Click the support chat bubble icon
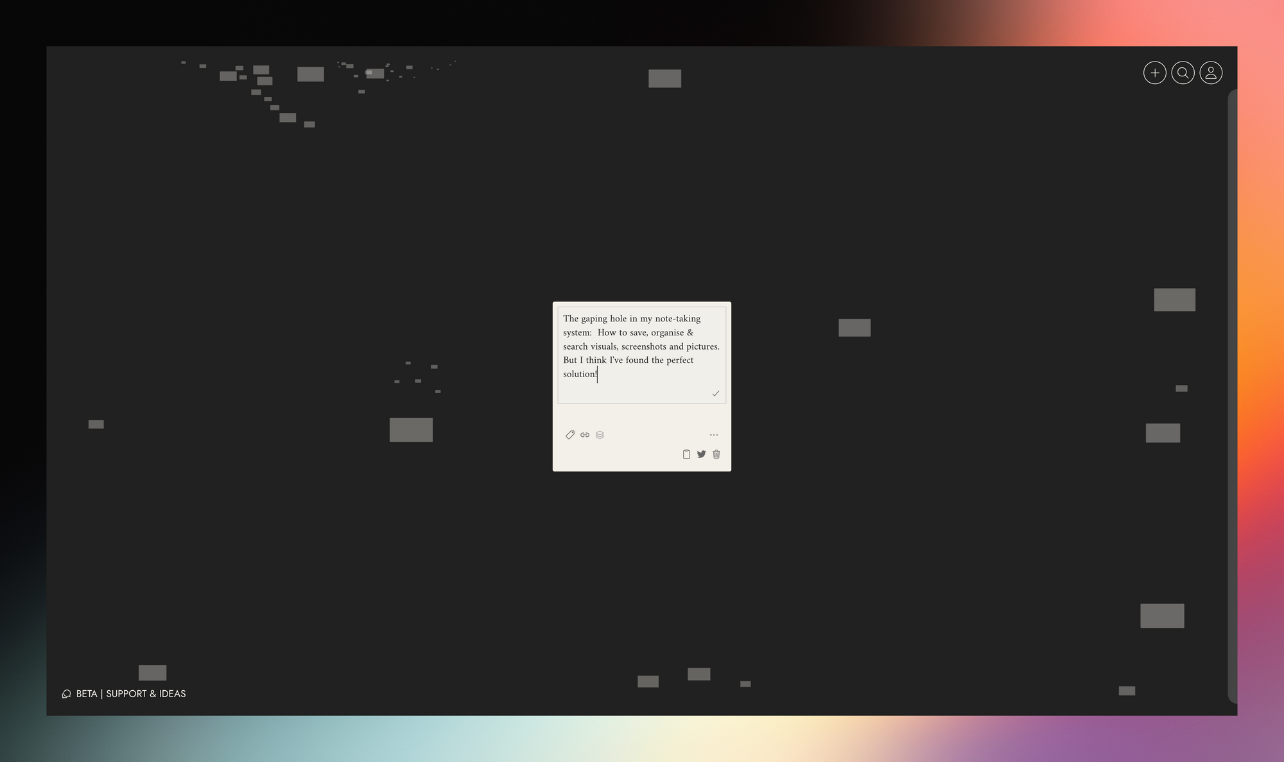This screenshot has width=1284, height=762. [x=66, y=693]
